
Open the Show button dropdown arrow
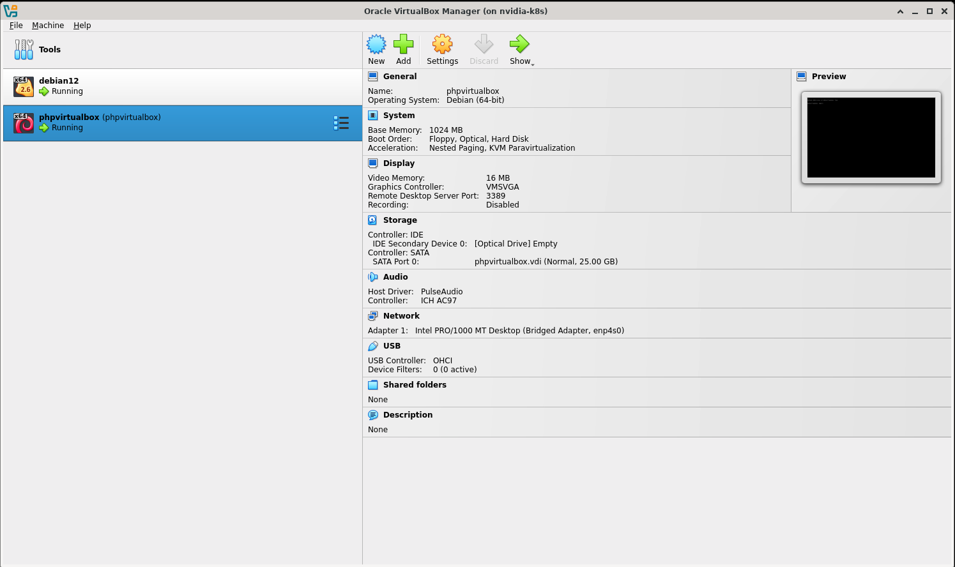[x=533, y=63]
